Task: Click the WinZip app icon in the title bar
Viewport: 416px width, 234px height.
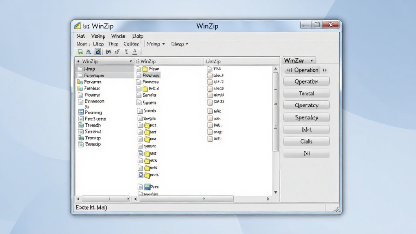Action: pyautogui.click(x=78, y=26)
